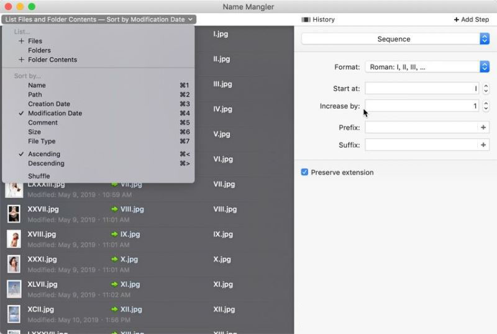Sort by Size
Viewport: 497px width, 334px height.
coord(98,132)
